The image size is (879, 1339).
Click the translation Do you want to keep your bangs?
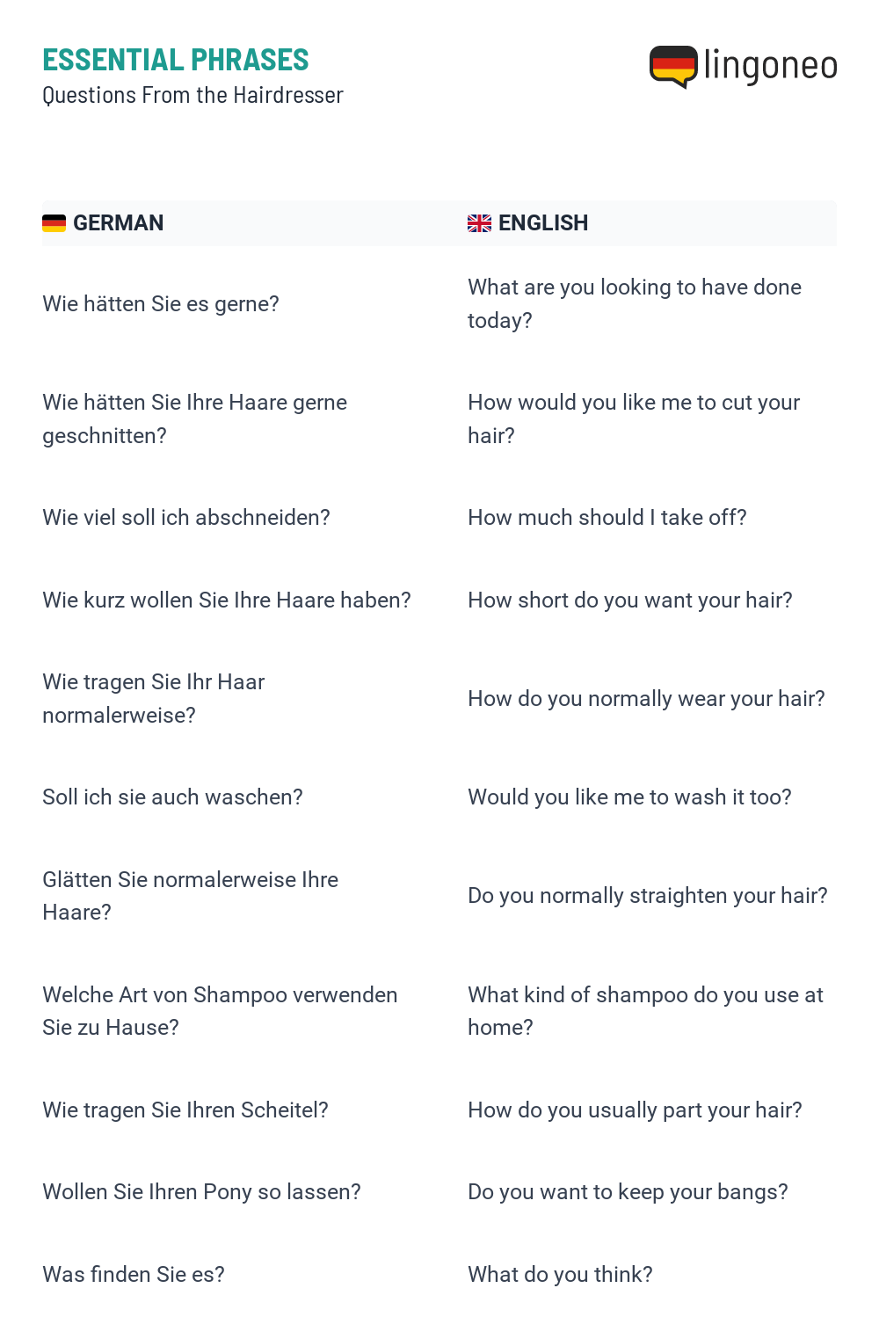tap(628, 1192)
